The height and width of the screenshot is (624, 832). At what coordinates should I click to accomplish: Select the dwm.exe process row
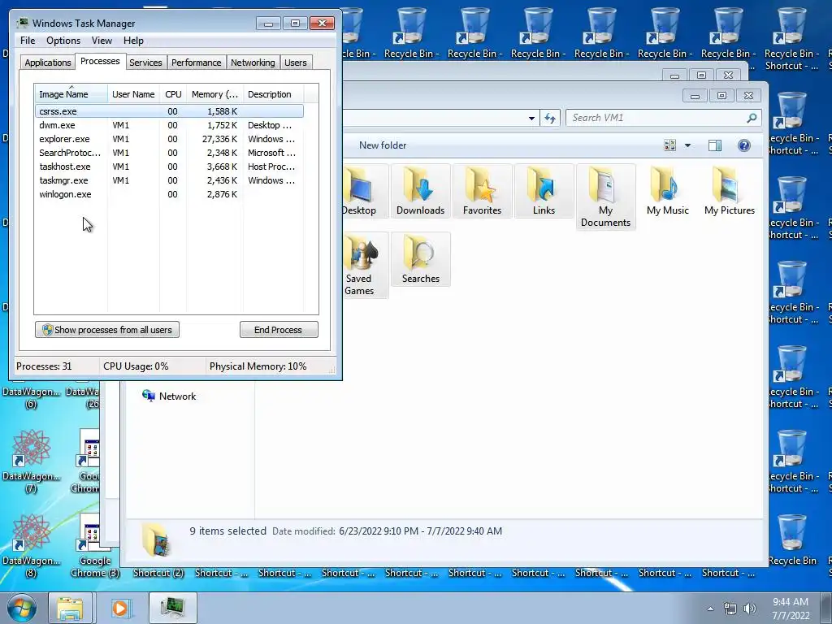(x=169, y=125)
